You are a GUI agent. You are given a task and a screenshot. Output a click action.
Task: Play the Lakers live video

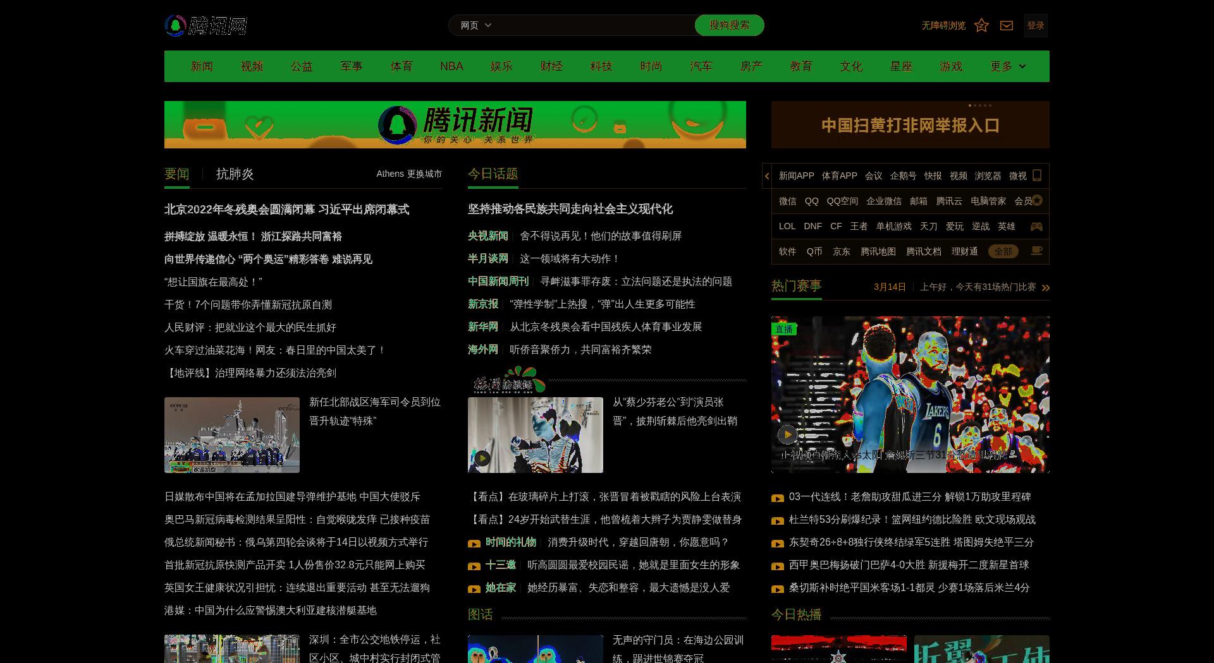[x=787, y=434]
